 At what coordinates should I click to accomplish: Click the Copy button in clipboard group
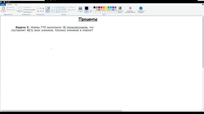tap(11, 10)
